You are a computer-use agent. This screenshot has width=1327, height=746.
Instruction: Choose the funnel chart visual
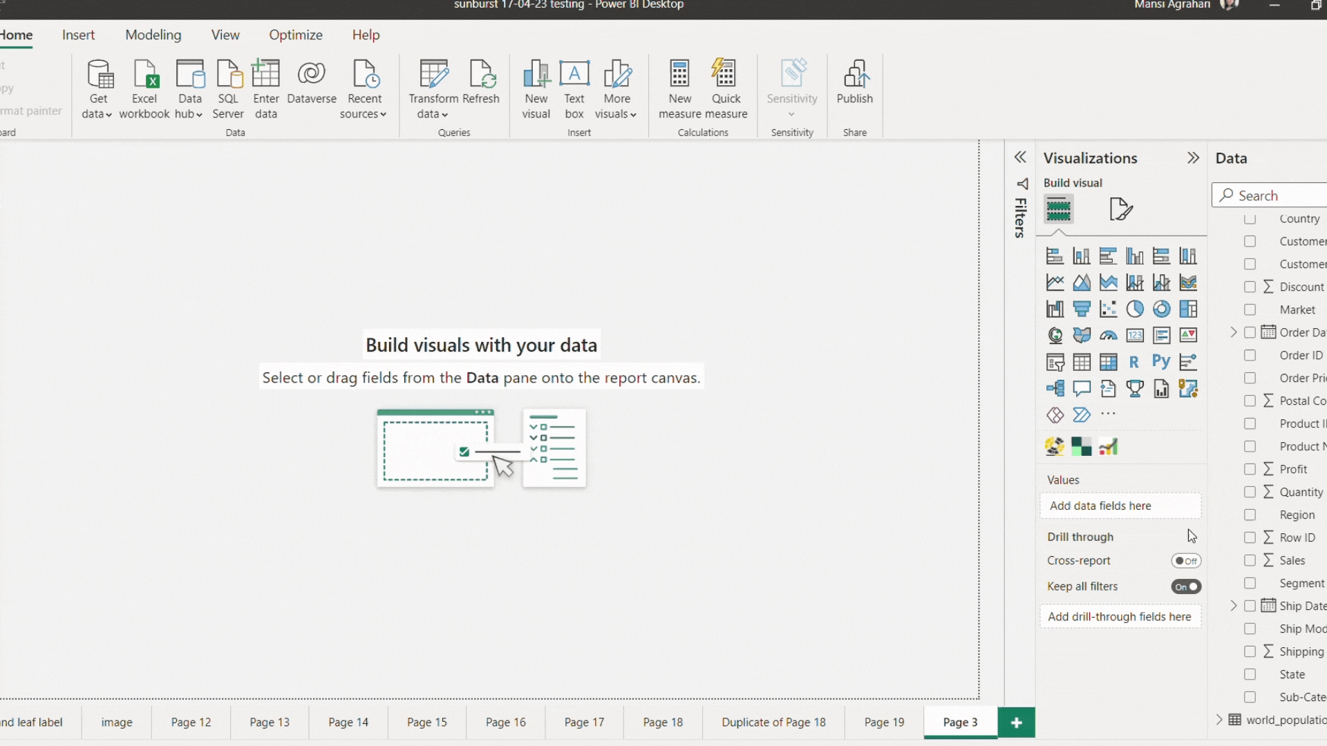click(1082, 309)
